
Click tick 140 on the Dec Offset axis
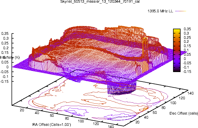tap(190, 93)
